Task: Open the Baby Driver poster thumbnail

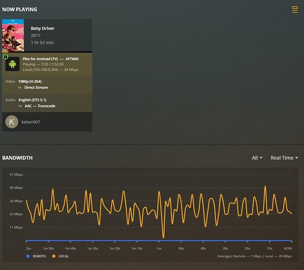Action: pyautogui.click(x=13, y=35)
